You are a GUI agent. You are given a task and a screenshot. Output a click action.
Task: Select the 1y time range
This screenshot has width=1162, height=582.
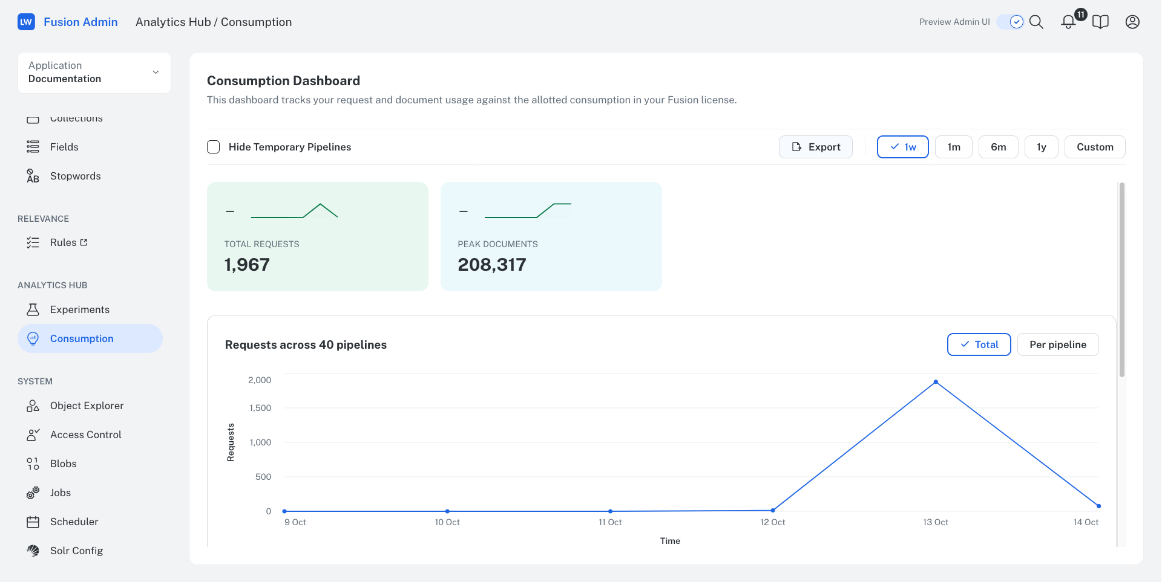tap(1041, 147)
